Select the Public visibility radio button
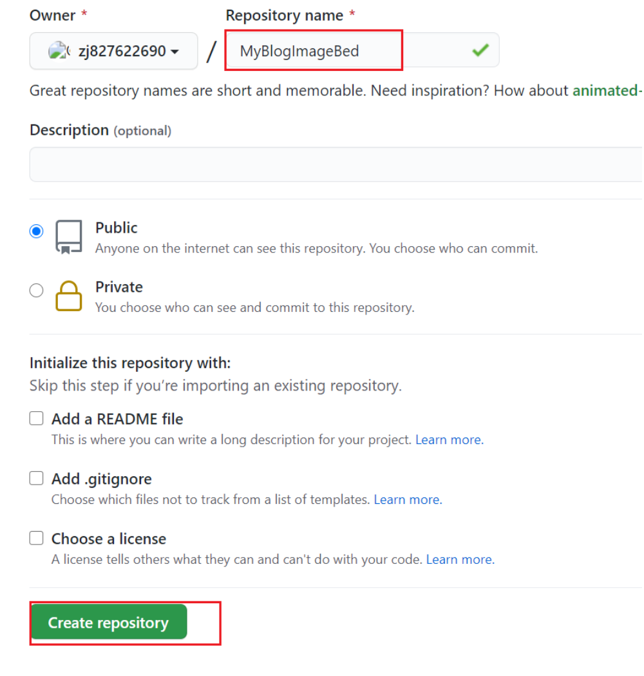Viewport: 644px width, 676px height. (x=36, y=231)
